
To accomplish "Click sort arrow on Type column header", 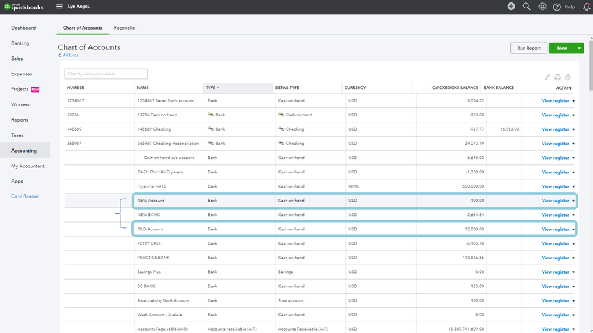I will pyautogui.click(x=218, y=88).
